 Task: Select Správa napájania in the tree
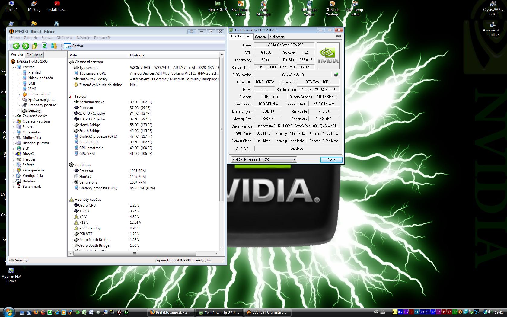[x=42, y=100]
